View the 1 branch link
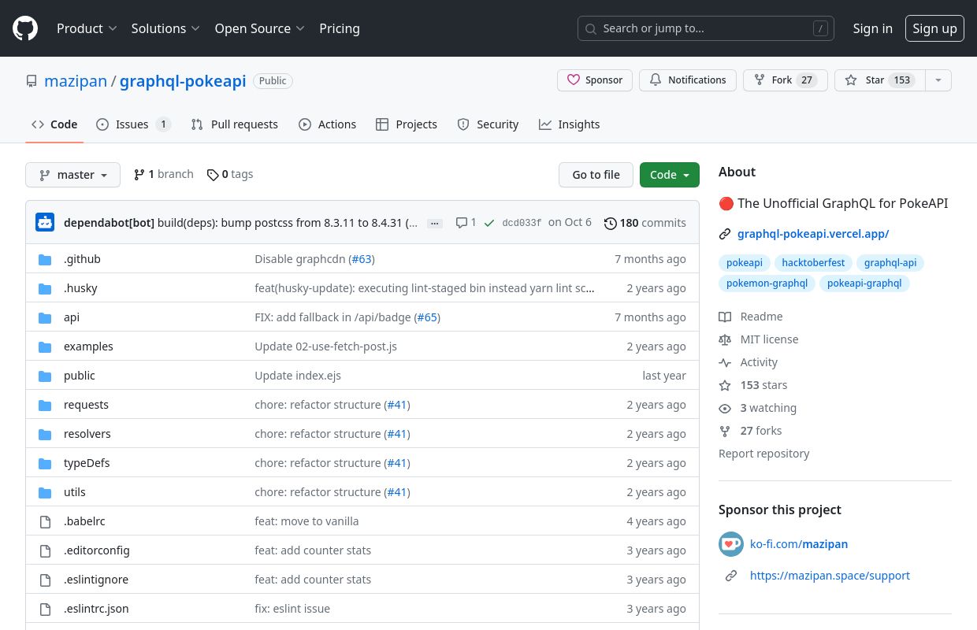The height and width of the screenshot is (630, 977). 163,174
